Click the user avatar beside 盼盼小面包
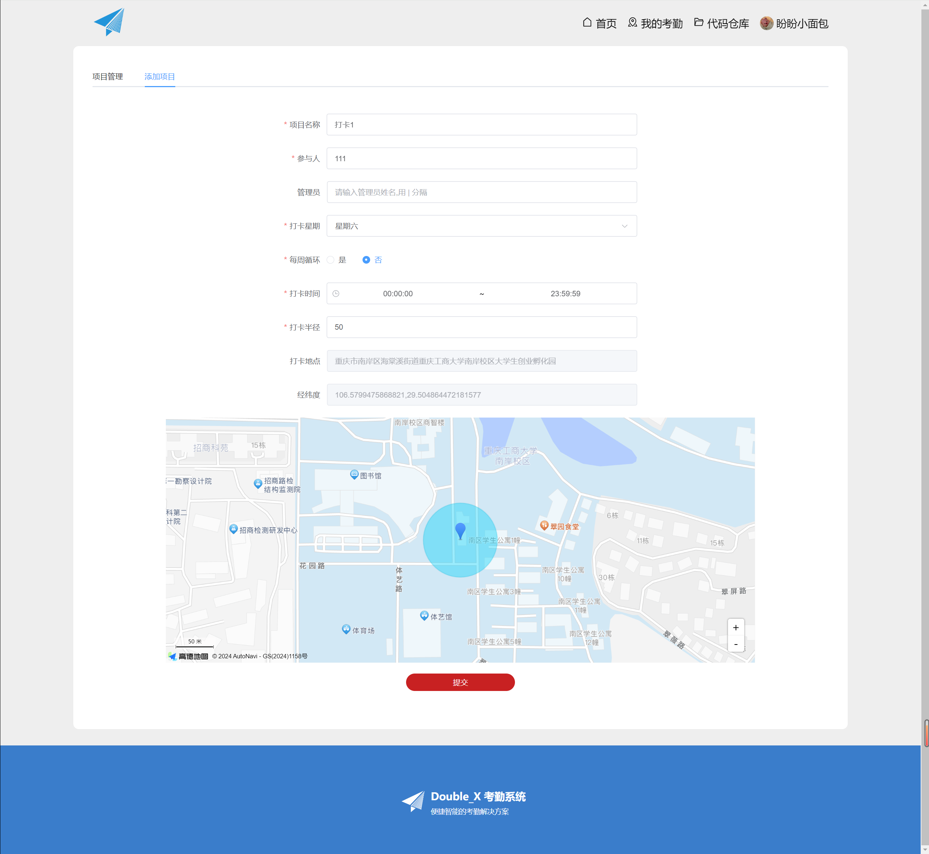The width and height of the screenshot is (929, 854). 766,23
